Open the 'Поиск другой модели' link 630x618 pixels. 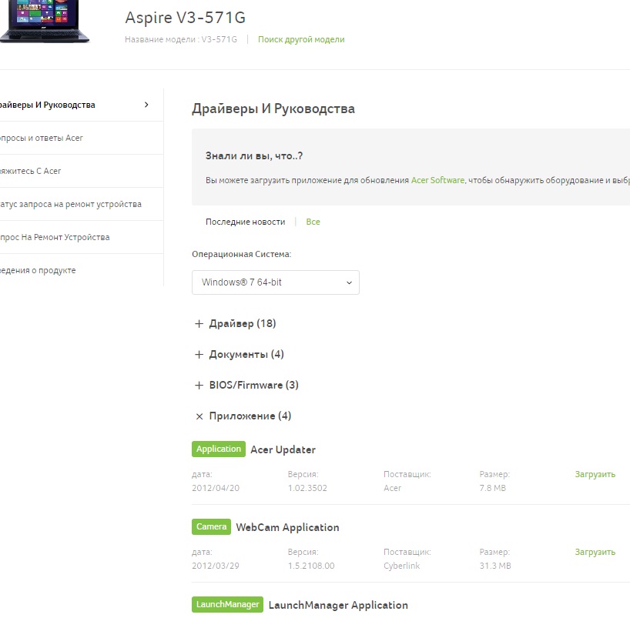(301, 39)
